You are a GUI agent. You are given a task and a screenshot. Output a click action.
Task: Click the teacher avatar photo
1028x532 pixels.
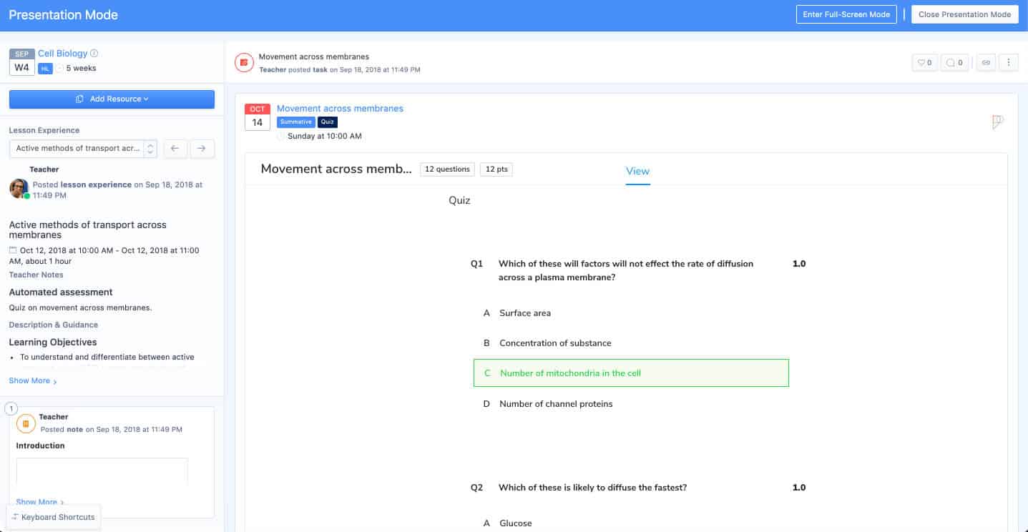tap(19, 189)
